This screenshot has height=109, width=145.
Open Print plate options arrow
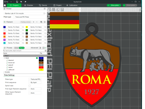point(124,5)
